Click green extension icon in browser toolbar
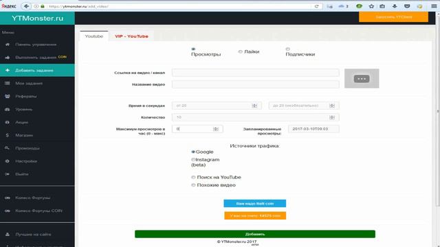Image resolution: width=440 pixels, height=247 pixels. (359, 6)
